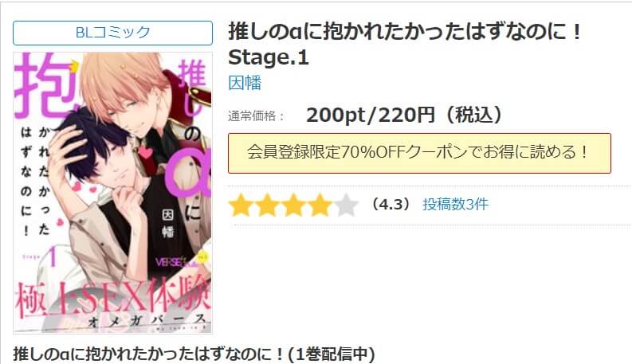Viewport: 632px width, 364px height.
Task: Open the 投稿数3件 reviews link
Action: pos(455,204)
